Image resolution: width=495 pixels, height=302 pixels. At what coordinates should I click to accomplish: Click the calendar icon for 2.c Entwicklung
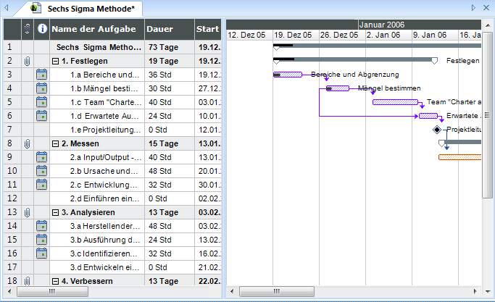41,185
